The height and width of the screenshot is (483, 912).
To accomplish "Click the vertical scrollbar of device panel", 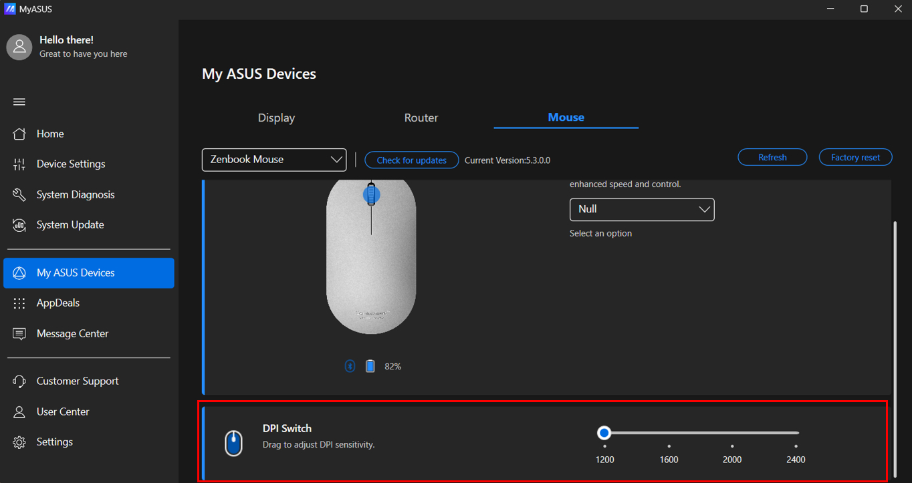I will (896, 349).
